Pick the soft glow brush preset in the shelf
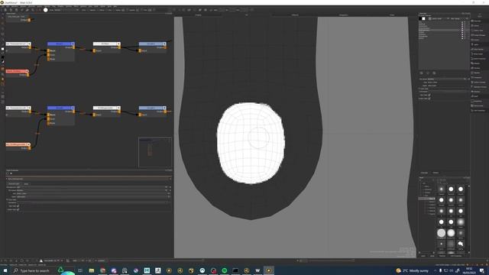The width and height of the screenshot is (489, 275). [x=461, y=222]
